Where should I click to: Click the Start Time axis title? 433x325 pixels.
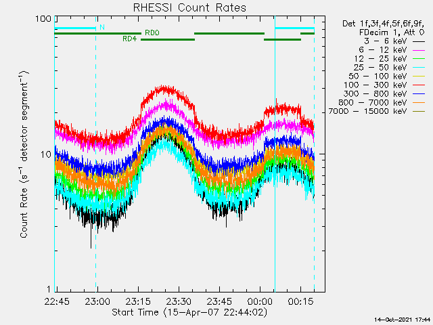pyautogui.click(x=189, y=313)
